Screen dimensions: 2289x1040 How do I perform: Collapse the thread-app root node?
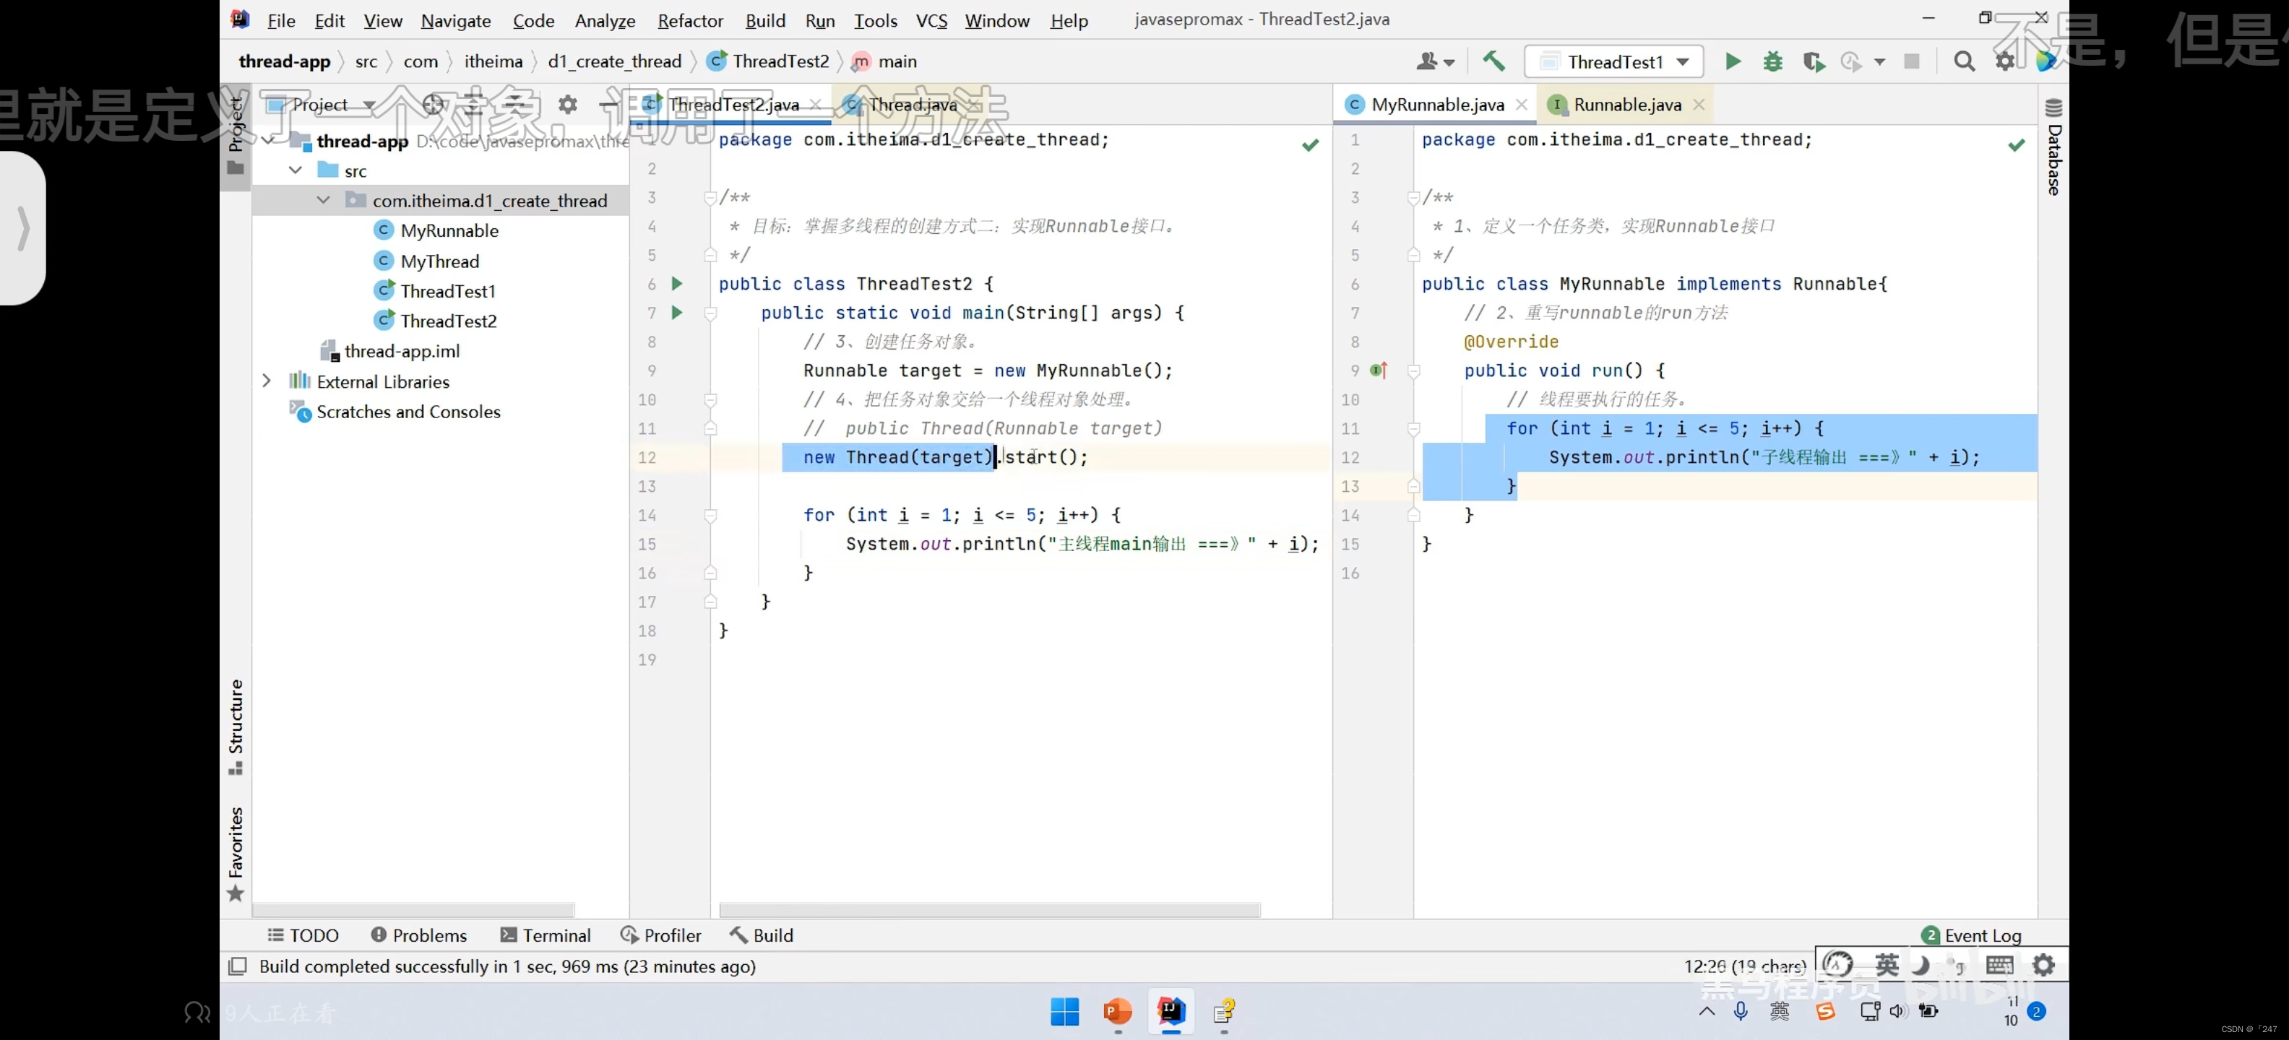[267, 140]
